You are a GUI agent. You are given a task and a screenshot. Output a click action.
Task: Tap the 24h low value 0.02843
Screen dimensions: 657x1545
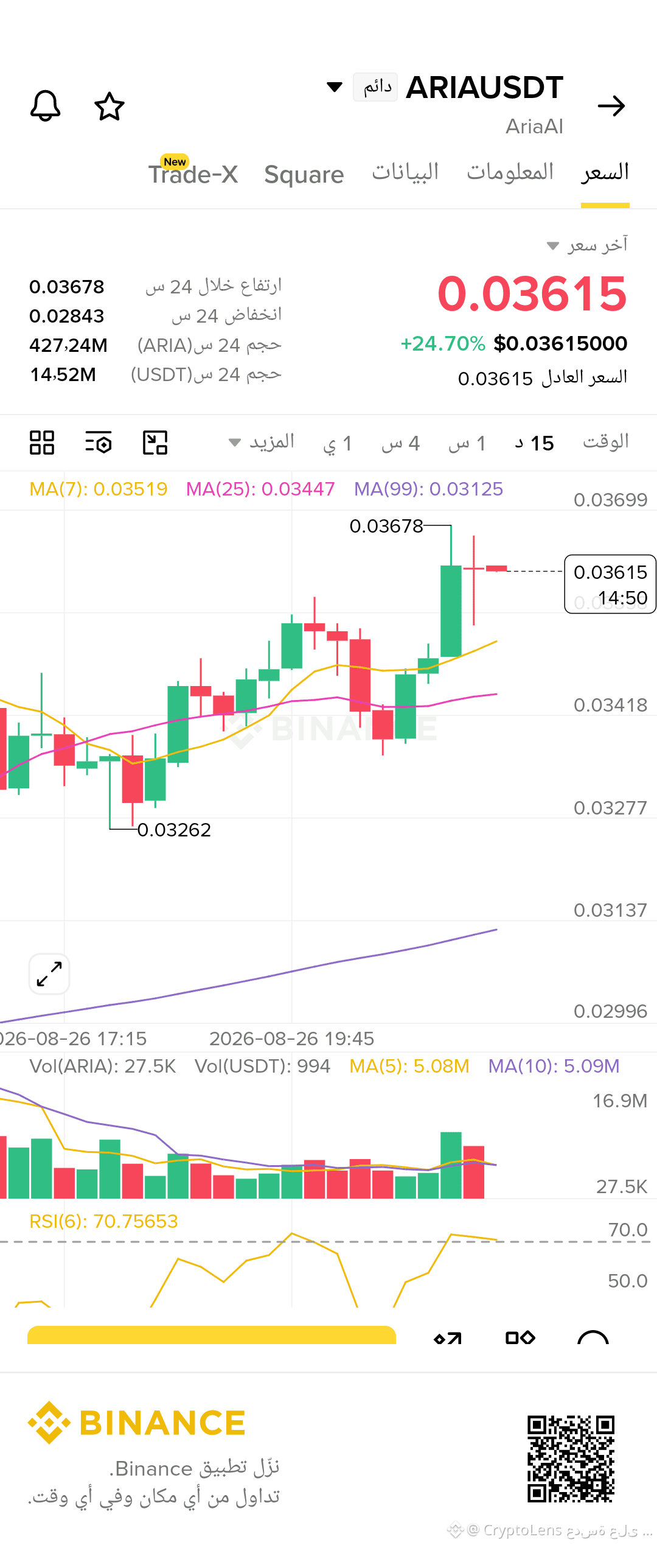pyautogui.click(x=67, y=316)
